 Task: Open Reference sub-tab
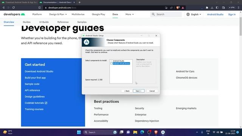point(63,22)
